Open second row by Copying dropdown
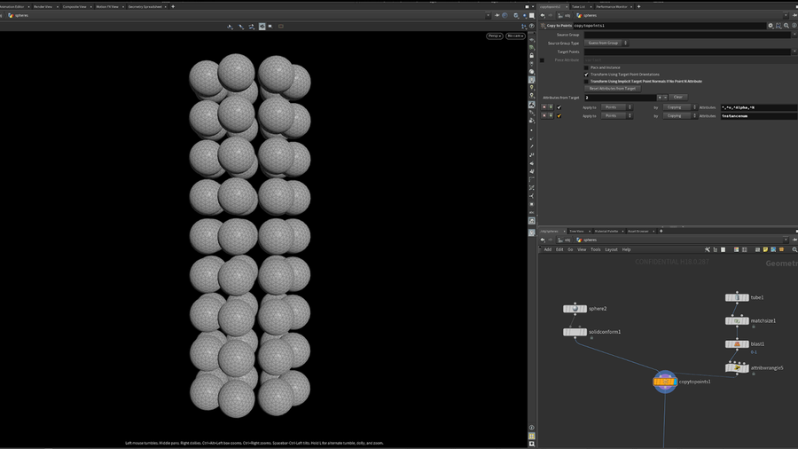The height and width of the screenshot is (449, 798). [679, 115]
